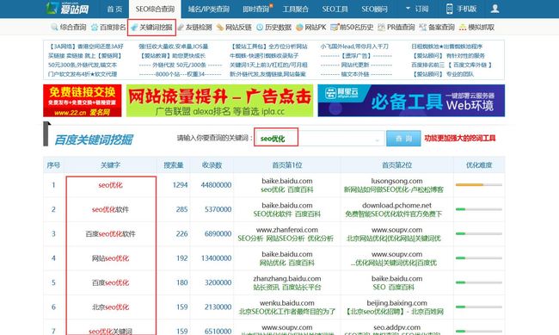Click the 关键词挖掘 toolbar link
Image resolution: width=559 pixels, height=335 pixels.
click(x=156, y=28)
